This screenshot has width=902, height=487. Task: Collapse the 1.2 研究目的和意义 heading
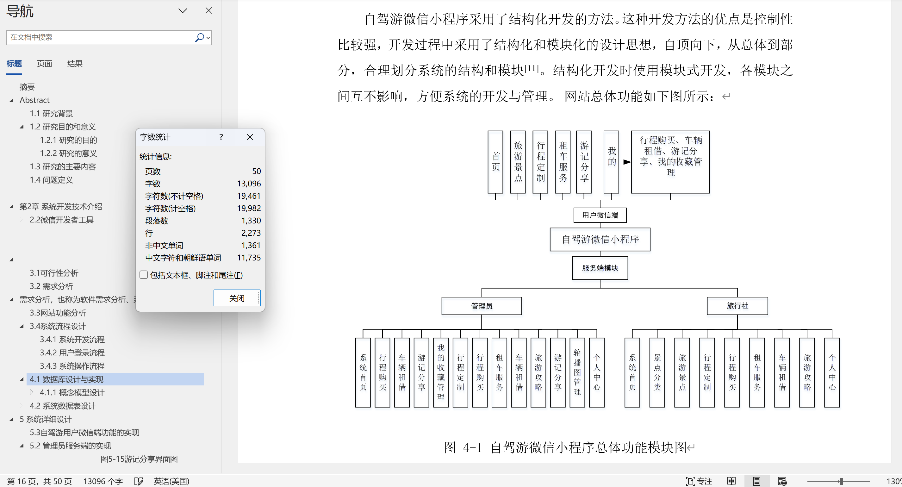point(22,127)
